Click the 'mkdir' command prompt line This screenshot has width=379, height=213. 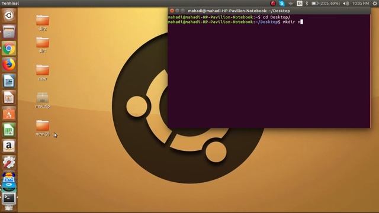click(x=236, y=22)
